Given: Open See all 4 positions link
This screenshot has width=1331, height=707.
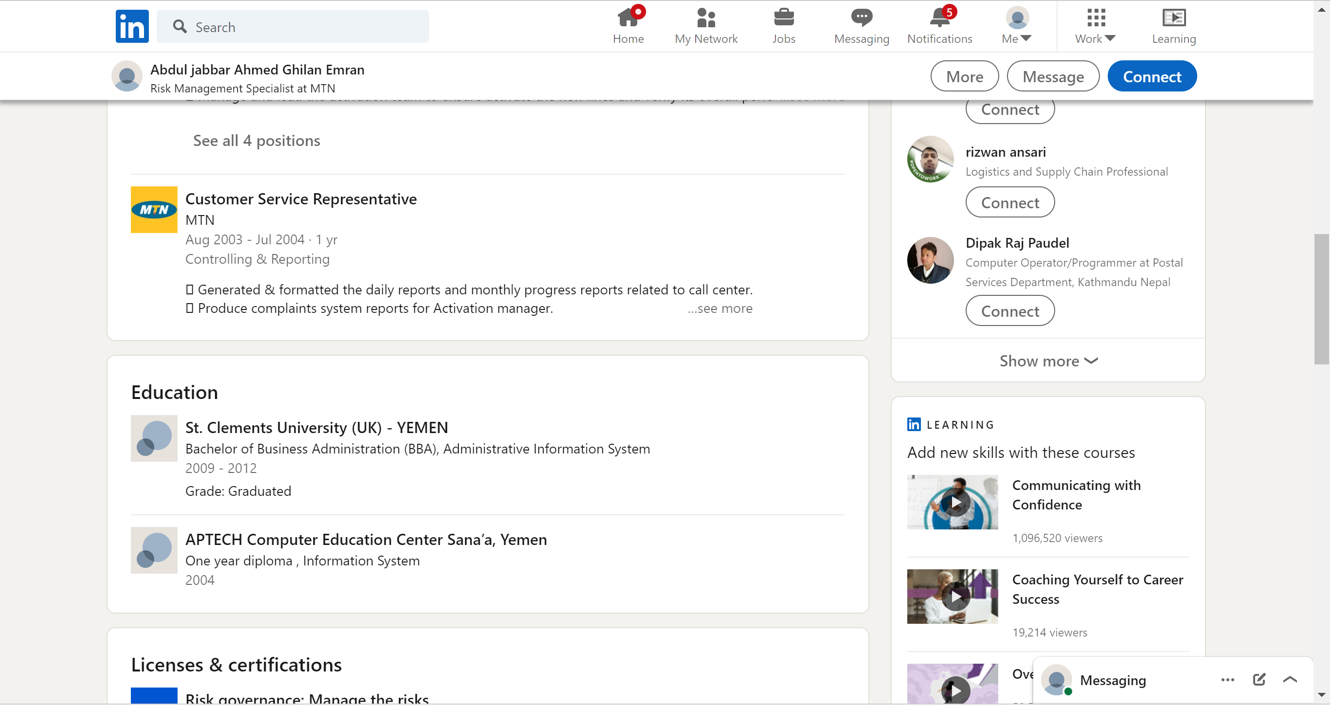Looking at the screenshot, I should [x=256, y=141].
